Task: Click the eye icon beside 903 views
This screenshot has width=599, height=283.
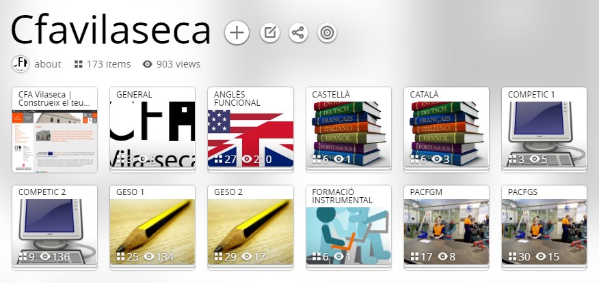Action: pyautogui.click(x=147, y=64)
